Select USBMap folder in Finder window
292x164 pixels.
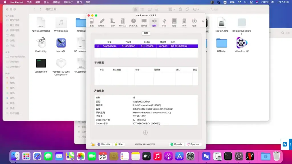click(221, 45)
